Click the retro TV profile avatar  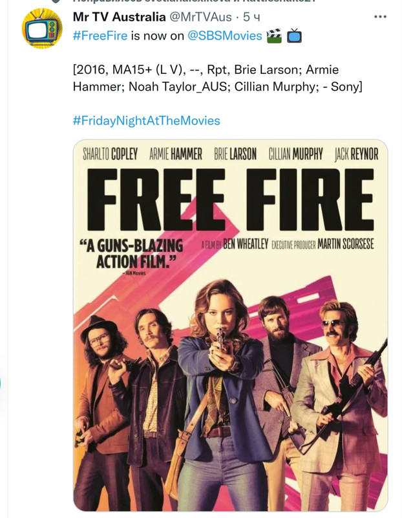click(42, 28)
